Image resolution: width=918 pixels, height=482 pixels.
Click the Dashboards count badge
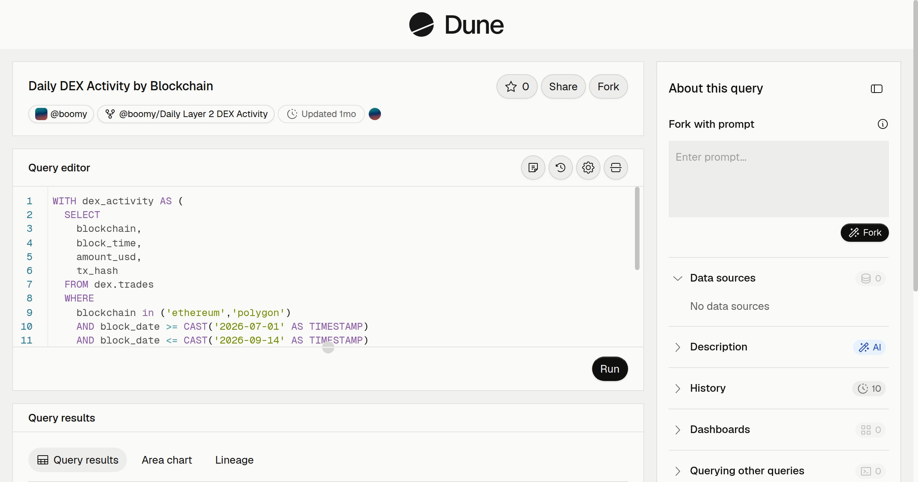pos(871,430)
